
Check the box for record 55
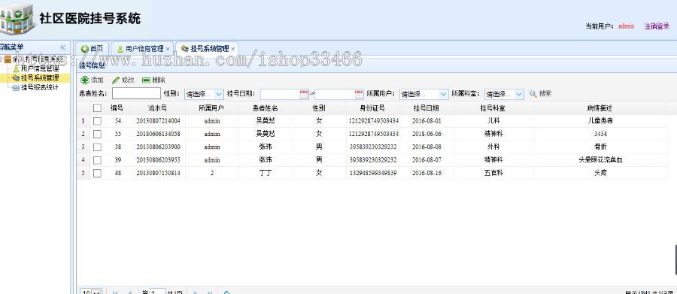coord(98,134)
